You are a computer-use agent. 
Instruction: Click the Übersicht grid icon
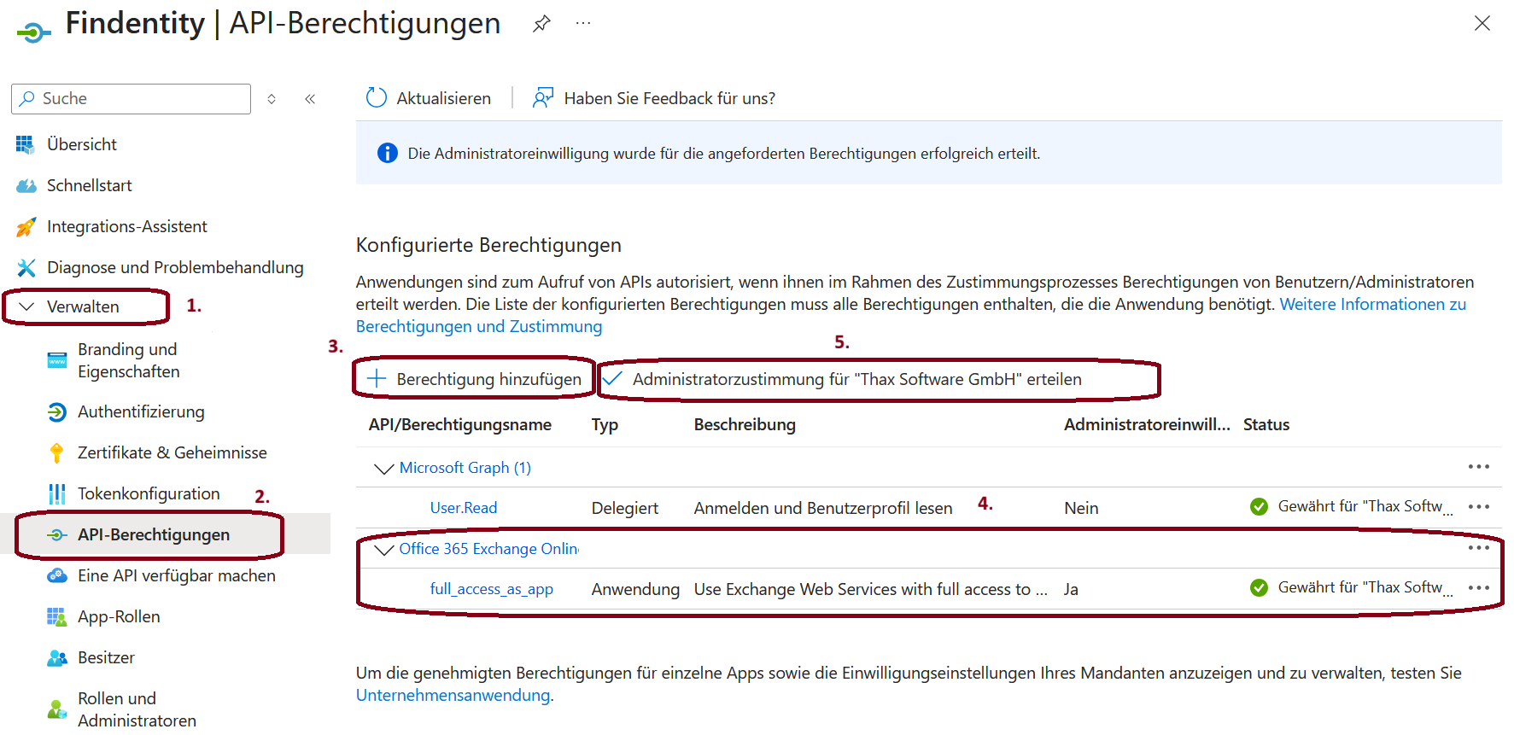coord(26,144)
